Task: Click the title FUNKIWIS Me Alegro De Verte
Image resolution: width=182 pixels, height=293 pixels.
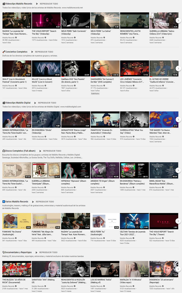Action: pos(43,233)
